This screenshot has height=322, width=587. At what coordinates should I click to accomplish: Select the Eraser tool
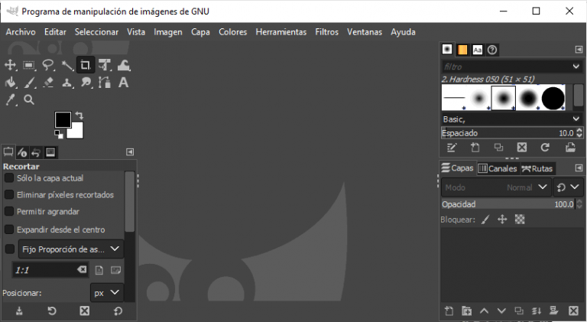click(x=48, y=83)
